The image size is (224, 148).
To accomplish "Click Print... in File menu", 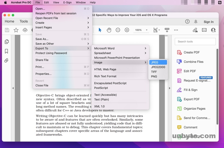I will click(x=62, y=67).
